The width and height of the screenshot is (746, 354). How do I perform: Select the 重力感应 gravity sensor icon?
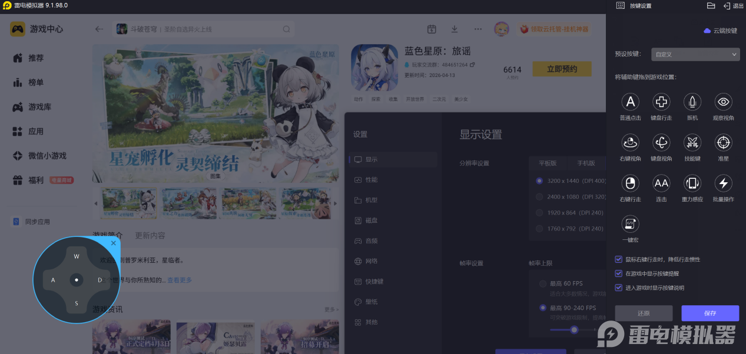[692, 183]
